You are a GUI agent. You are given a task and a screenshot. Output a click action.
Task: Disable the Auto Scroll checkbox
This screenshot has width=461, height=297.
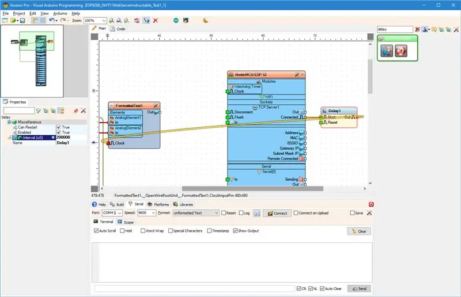(x=96, y=231)
